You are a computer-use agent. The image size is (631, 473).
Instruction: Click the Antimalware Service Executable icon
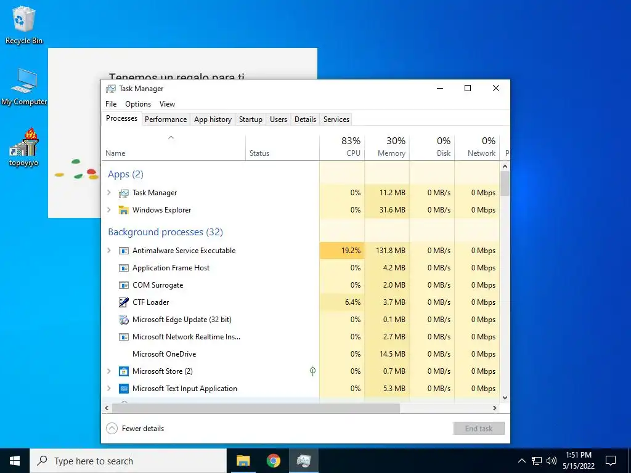point(123,251)
